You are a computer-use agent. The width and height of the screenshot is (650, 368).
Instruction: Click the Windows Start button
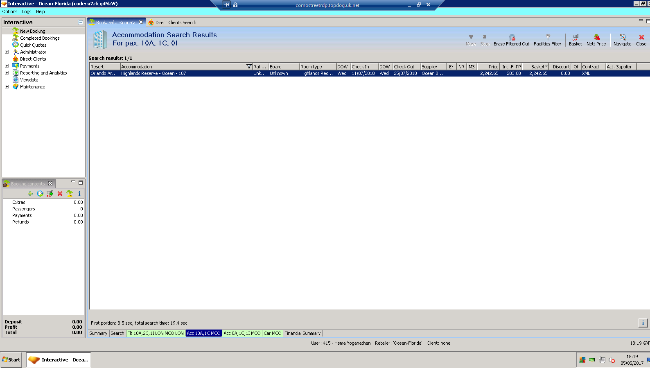(11, 360)
